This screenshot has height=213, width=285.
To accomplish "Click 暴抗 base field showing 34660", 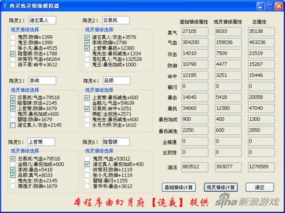I will click(x=195, y=108).
